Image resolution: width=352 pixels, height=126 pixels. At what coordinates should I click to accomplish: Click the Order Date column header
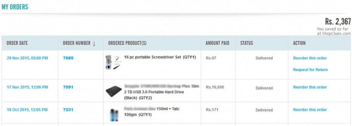(17, 43)
